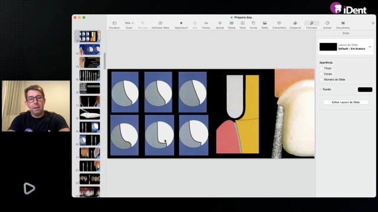
Task: Select the bottom-middle tooth diagram on slide
Action: click(x=159, y=135)
